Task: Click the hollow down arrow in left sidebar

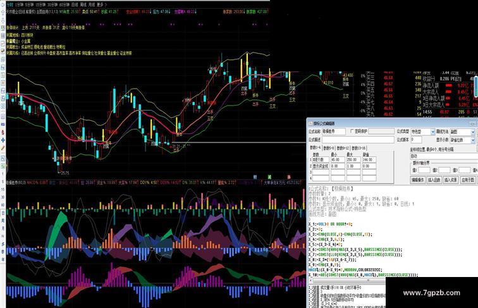Action: pyautogui.click(x=3, y=21)
